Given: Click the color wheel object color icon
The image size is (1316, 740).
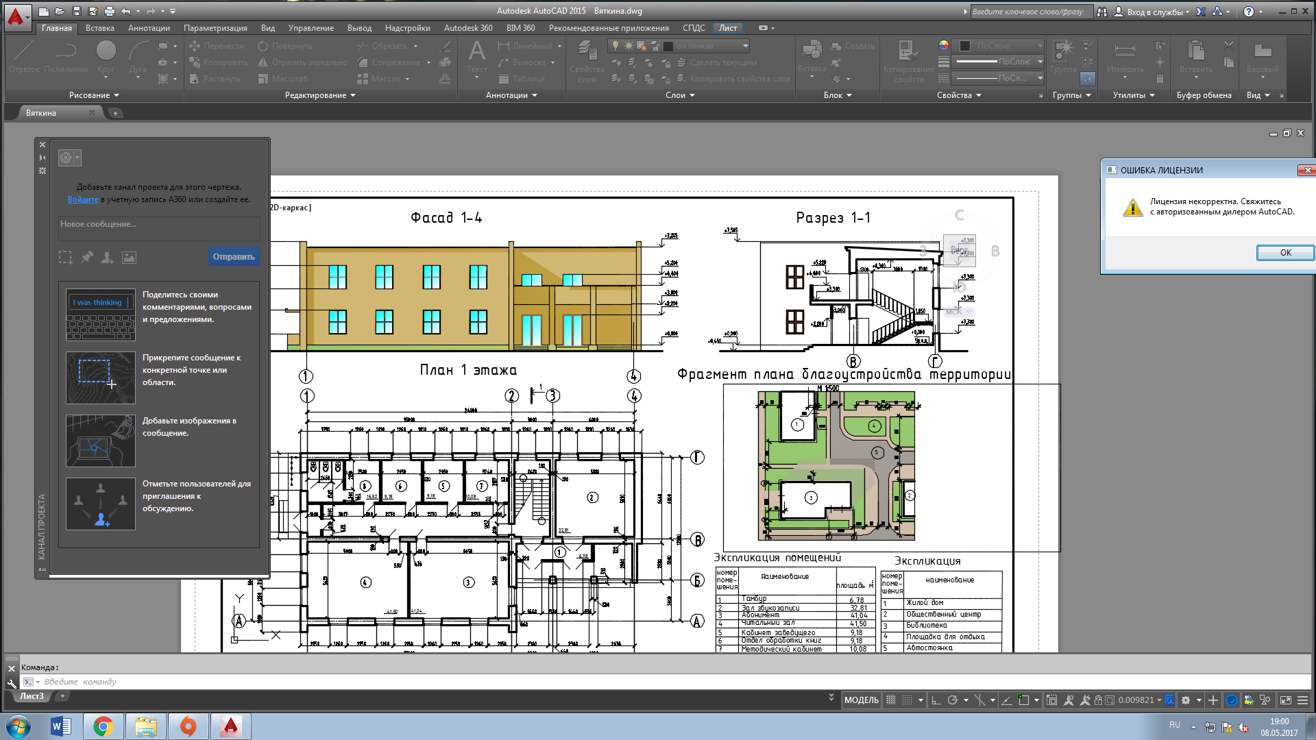Looking at the screenshot, I should click(x=944, y=45).
